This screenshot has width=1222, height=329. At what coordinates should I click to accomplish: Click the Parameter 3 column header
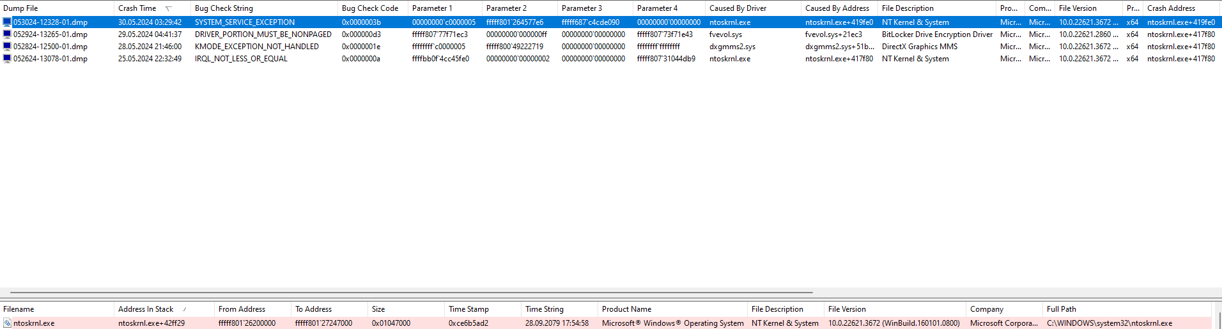[595, 8]
